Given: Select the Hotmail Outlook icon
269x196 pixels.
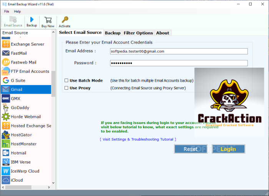Looking at the screenshot, I should (6, 153).
